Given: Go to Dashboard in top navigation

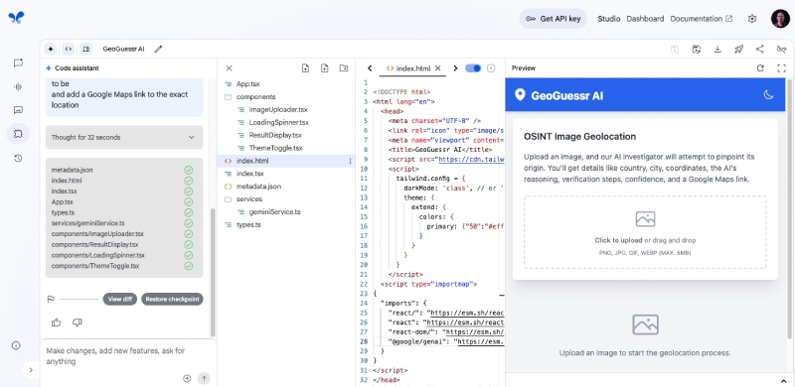Looking at the screenshot, I should tap(645, 19).
